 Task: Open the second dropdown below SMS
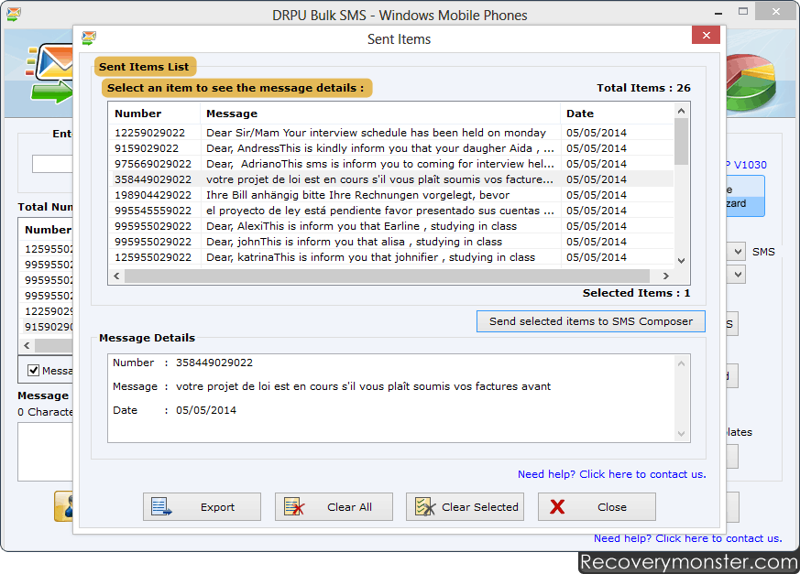click(738, 275)
